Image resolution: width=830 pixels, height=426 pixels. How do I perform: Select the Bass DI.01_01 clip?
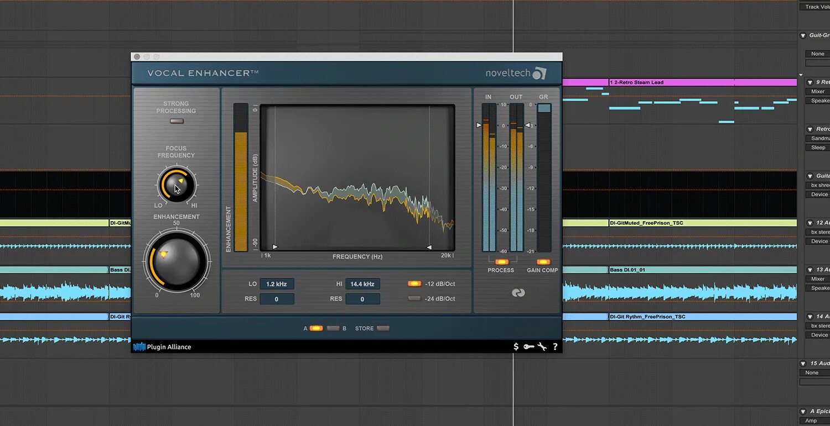(x=703, y=270)
